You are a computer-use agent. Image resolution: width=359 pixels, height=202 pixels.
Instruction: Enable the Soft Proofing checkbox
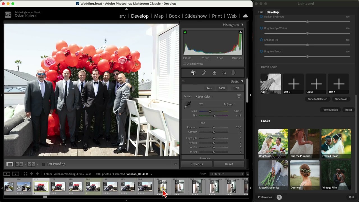point(43,164)
